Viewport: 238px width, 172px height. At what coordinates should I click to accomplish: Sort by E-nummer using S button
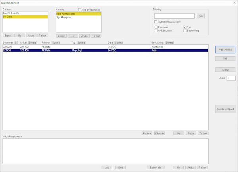click(16, 42)
